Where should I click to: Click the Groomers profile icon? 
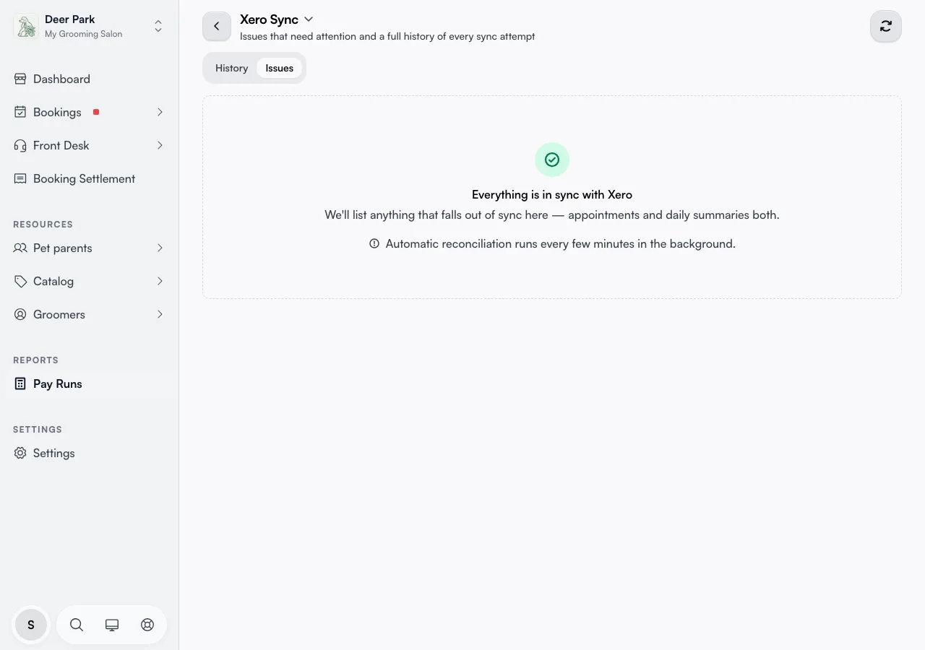pyautogui.click(x=20, y=314)
